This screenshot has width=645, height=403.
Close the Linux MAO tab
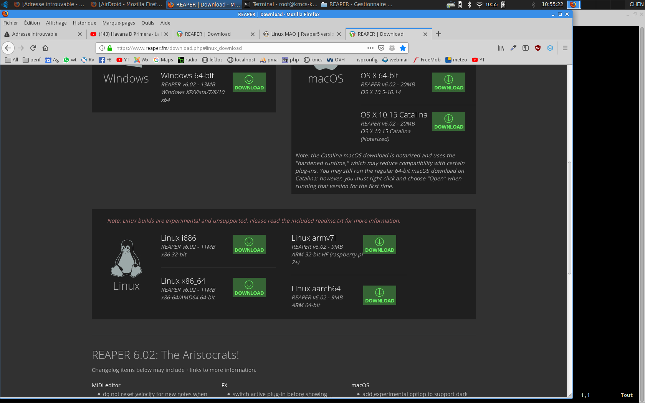tap(339, 34)
